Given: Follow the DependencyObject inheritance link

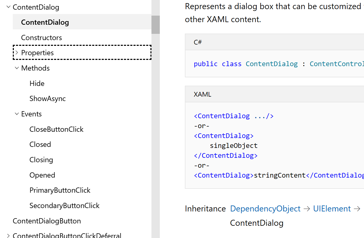Looking at the screenshot, I should click(265, 209).
